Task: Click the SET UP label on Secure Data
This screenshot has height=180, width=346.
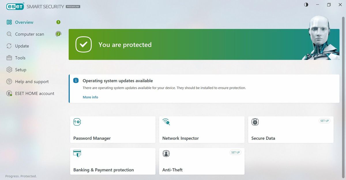Action: tap(325, 121)
